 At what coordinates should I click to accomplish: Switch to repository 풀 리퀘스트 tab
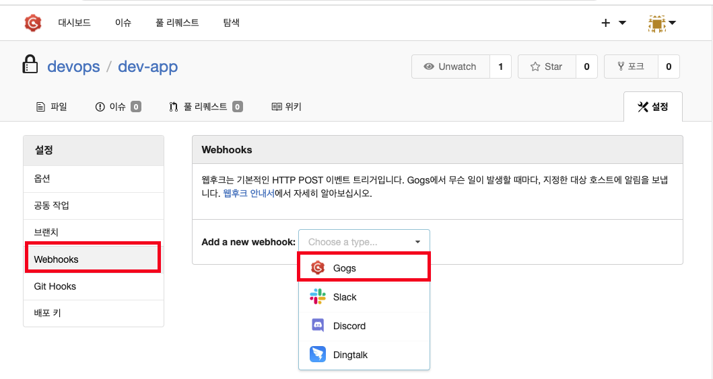[x=205, y=107]
